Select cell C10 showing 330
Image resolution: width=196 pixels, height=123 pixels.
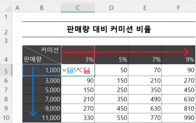(x=78, y=118)
